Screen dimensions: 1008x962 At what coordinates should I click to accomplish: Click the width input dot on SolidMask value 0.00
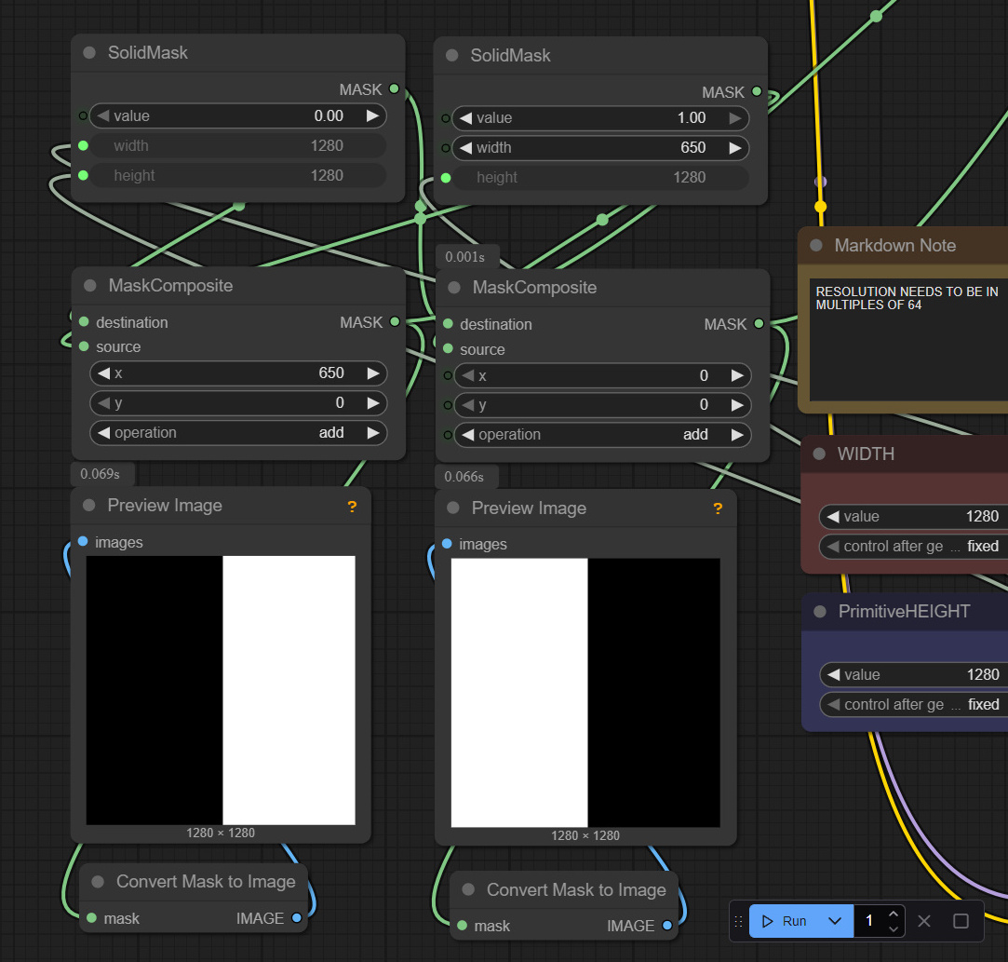[83, 145]
